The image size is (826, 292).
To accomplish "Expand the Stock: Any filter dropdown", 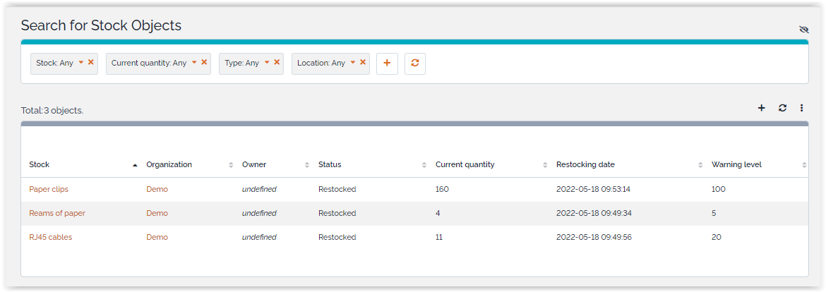I will point(81,62).
